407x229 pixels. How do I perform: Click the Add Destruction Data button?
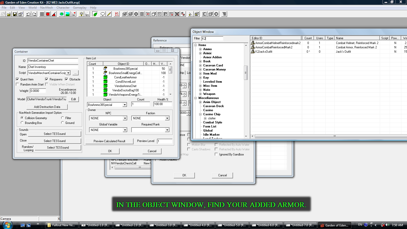click(47, 107)
